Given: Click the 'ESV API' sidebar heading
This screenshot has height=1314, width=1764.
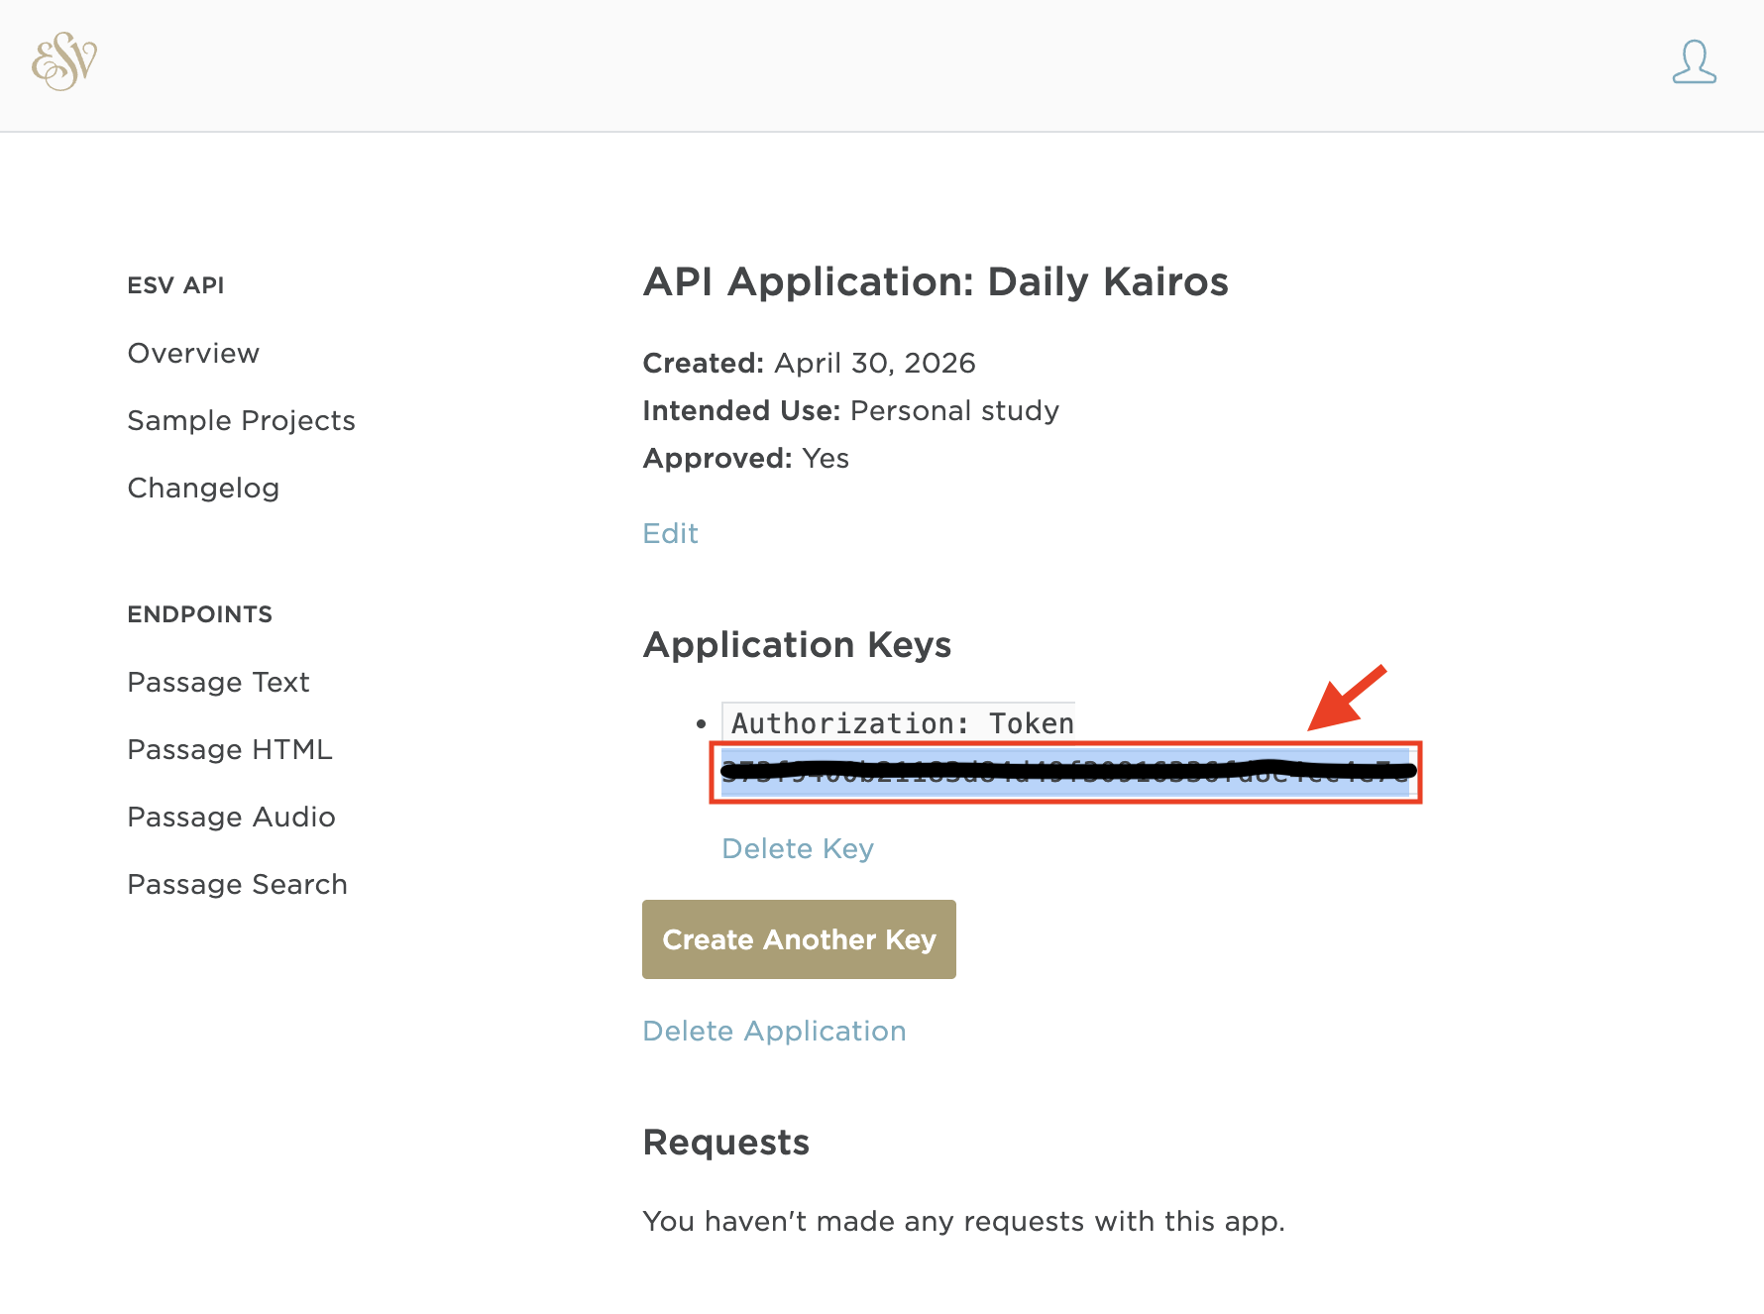Looking at the screenshot, I should [175, 285].
